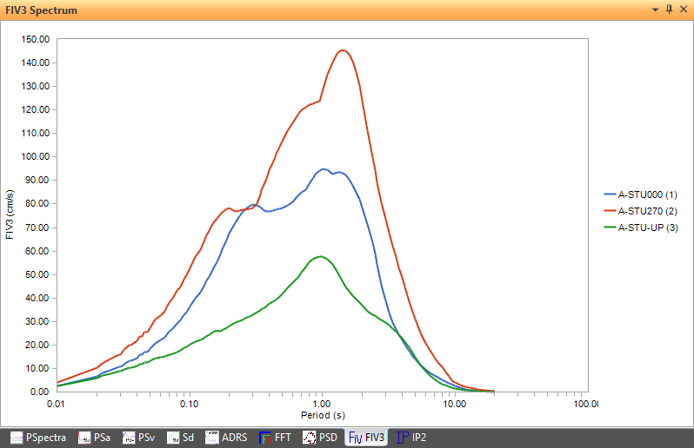Switch to the PSa spectrum icon
The width and height of the screenshot is (694, 448).
[x=85, y=438]
